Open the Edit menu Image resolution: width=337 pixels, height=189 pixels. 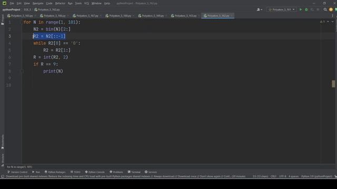tap(19, 3)
